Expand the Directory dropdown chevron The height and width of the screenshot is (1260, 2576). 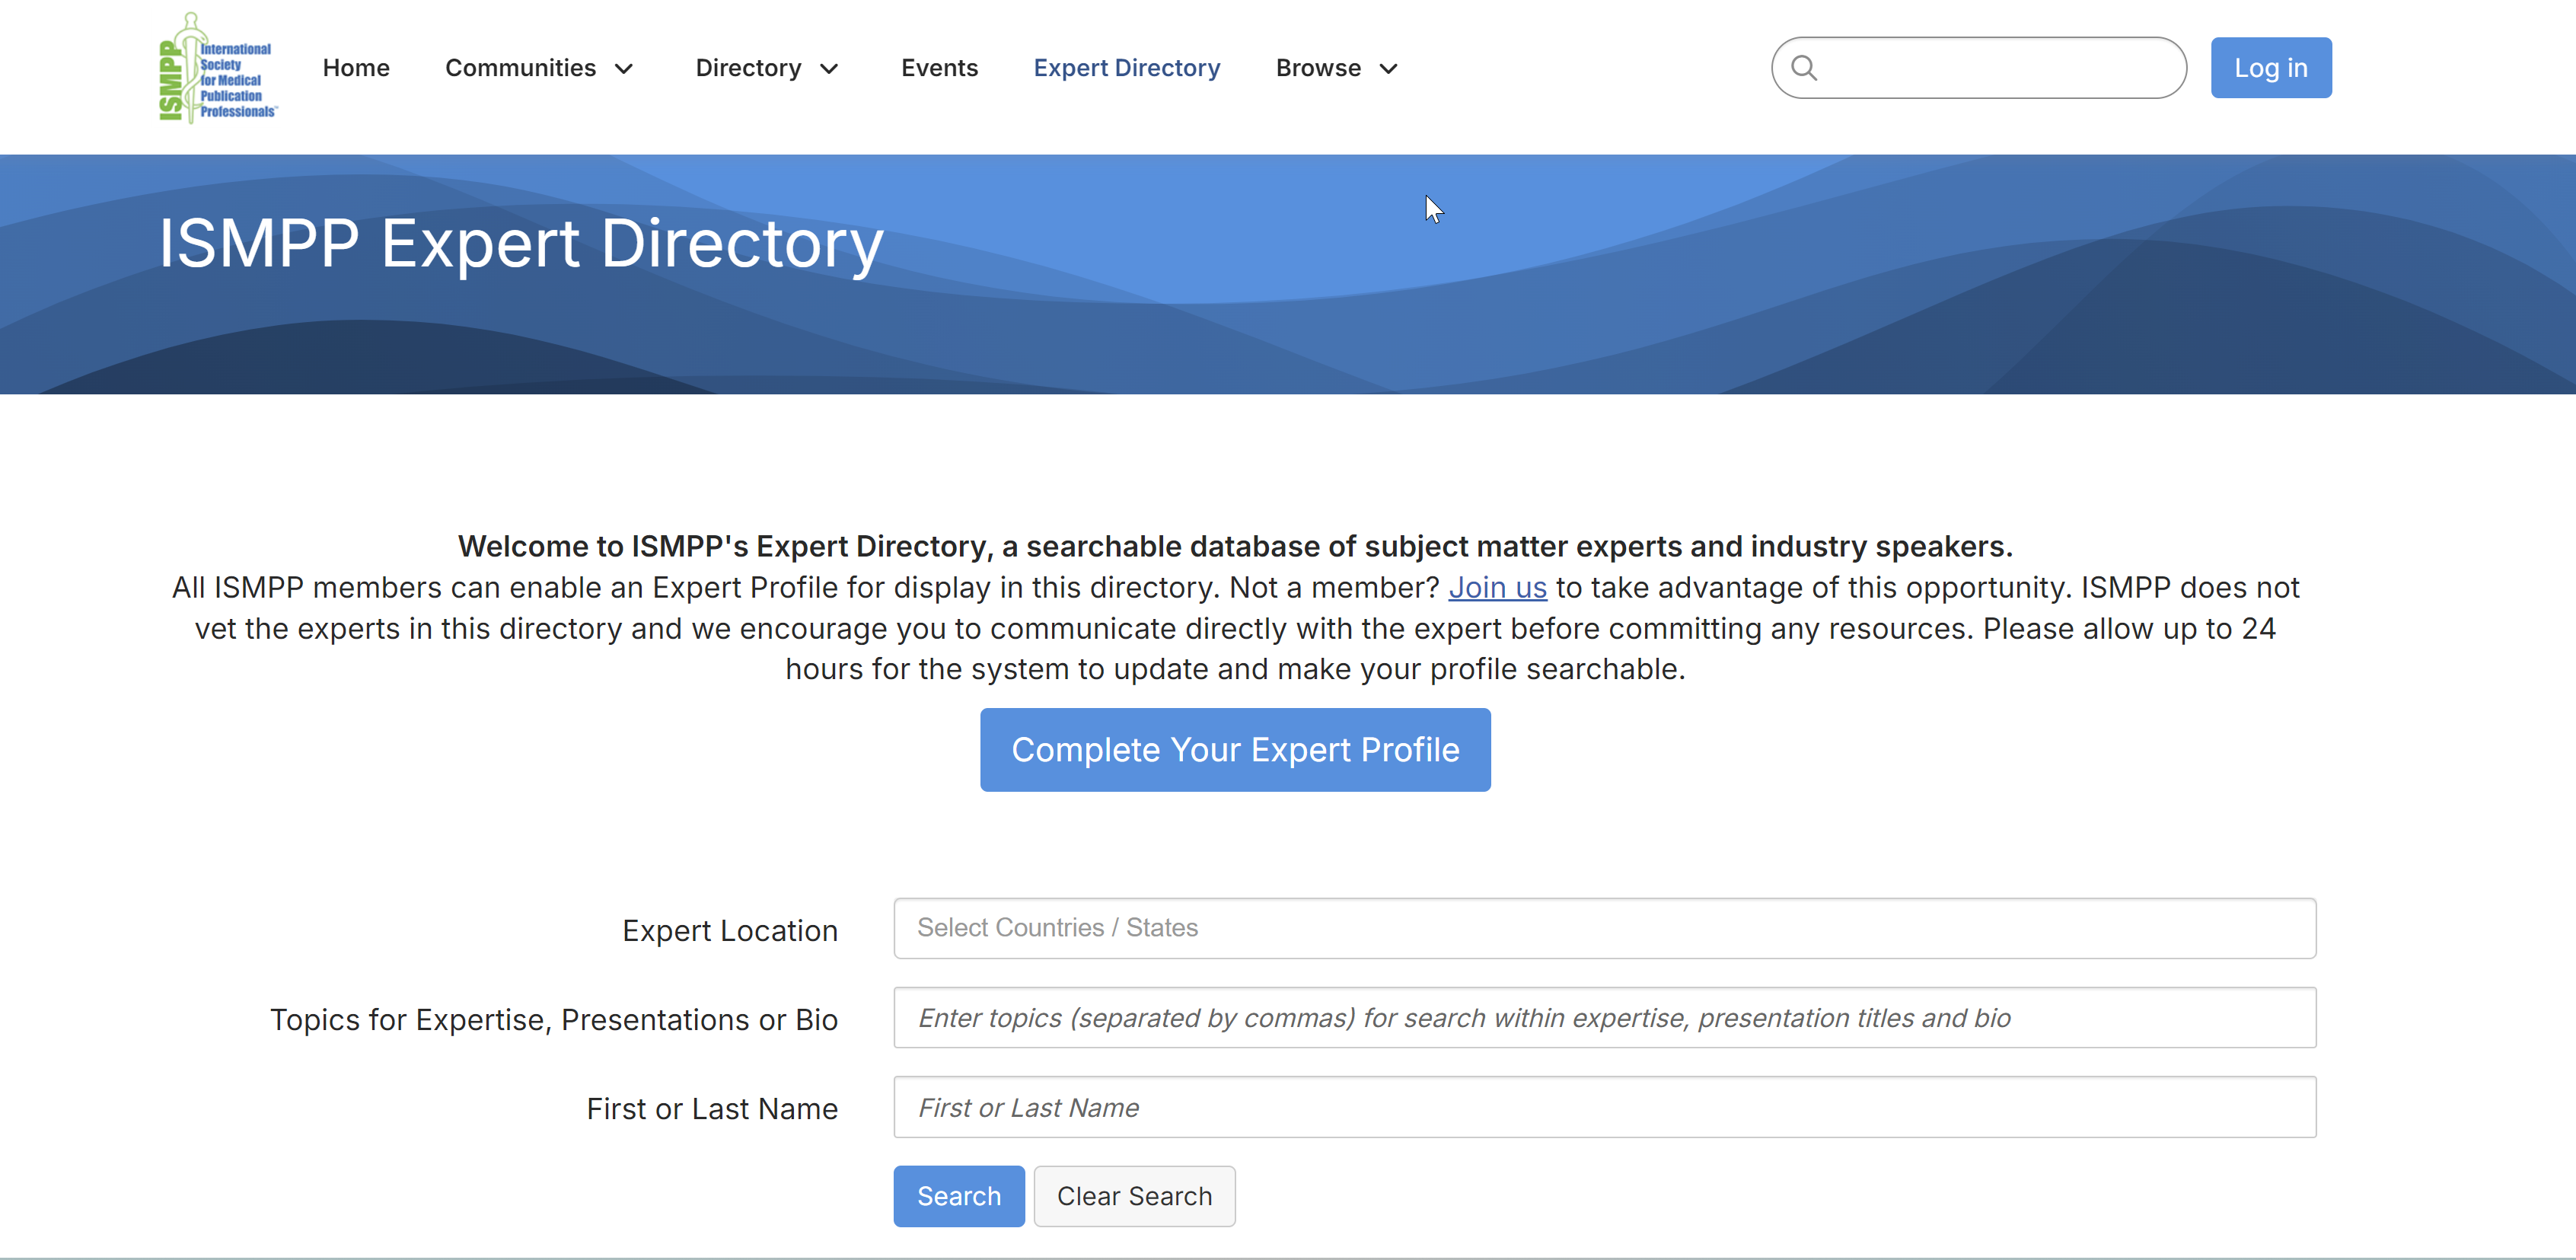829,69
